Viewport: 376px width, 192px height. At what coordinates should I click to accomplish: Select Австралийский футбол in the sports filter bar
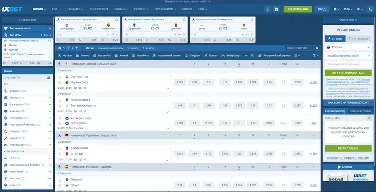274,55
